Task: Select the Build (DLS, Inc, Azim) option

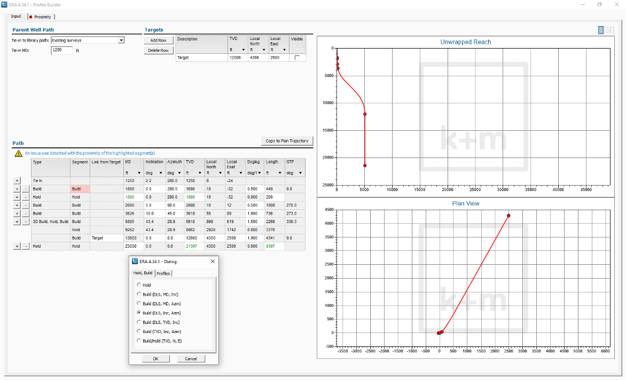Action: (139, 313)
